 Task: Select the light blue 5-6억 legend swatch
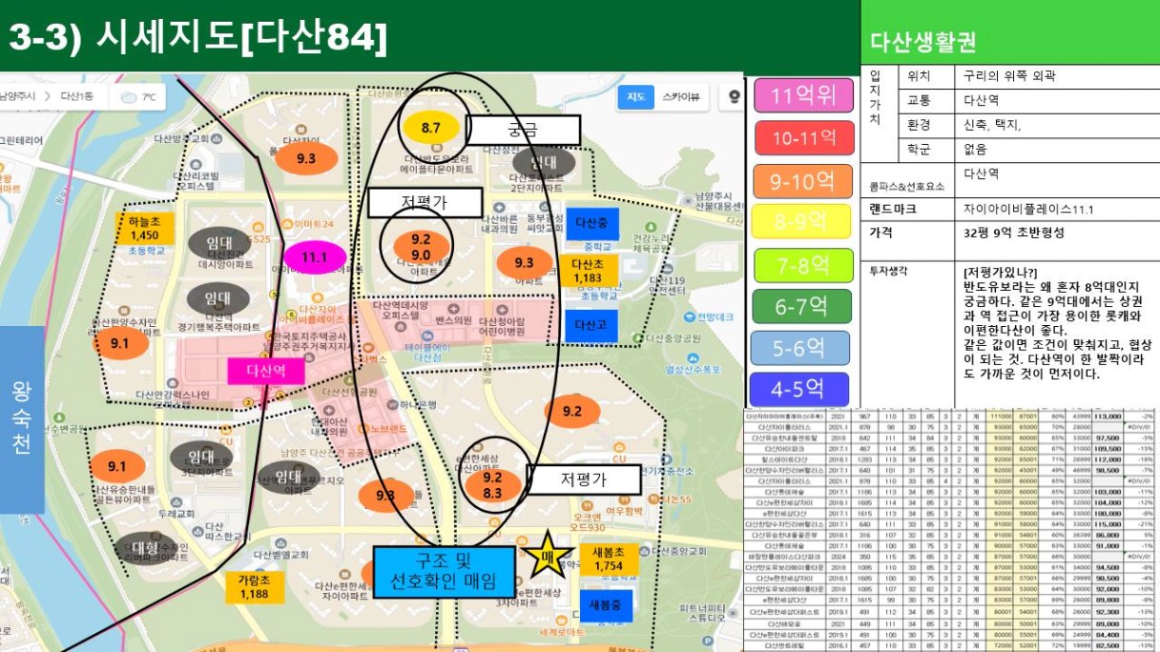click(x=802, y=348)
